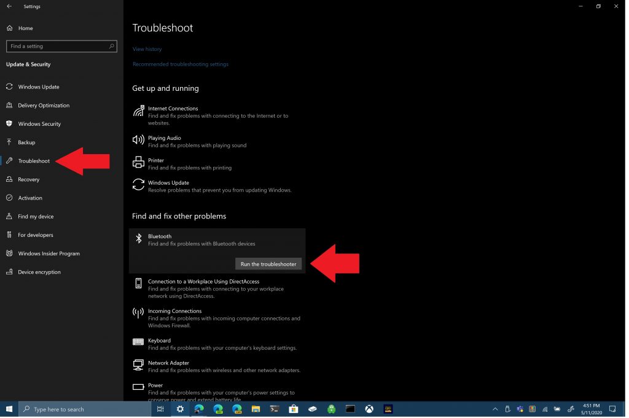629x418 pixels.
Task: Open File Explorer from the taskbar
Action: 256,410
